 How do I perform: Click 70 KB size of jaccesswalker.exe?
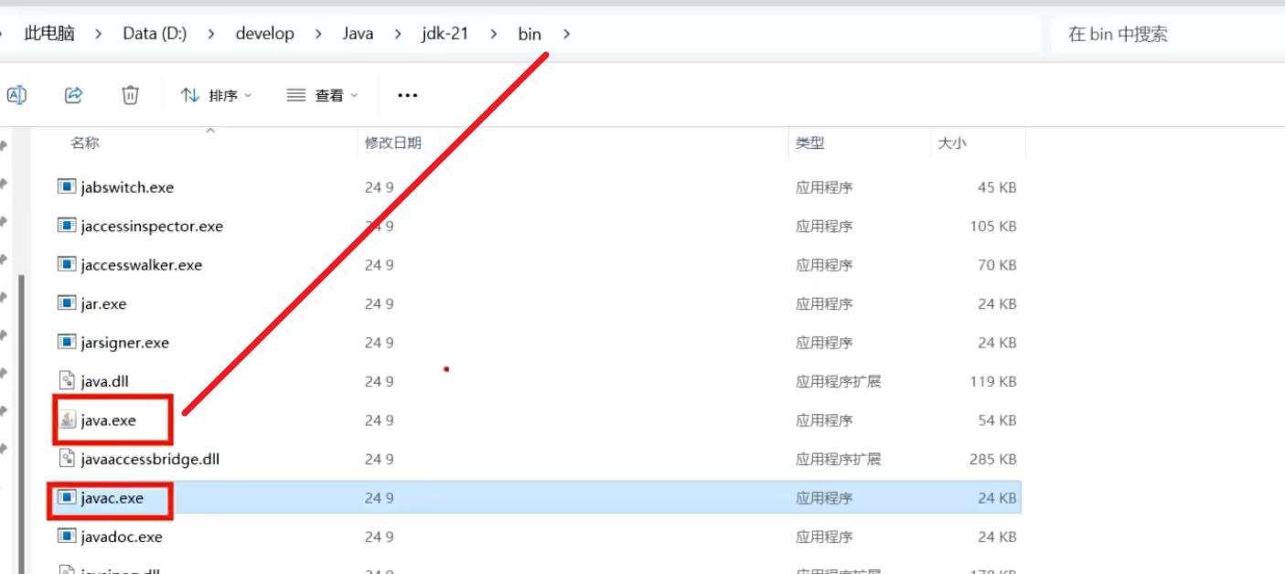pos(997,265)
